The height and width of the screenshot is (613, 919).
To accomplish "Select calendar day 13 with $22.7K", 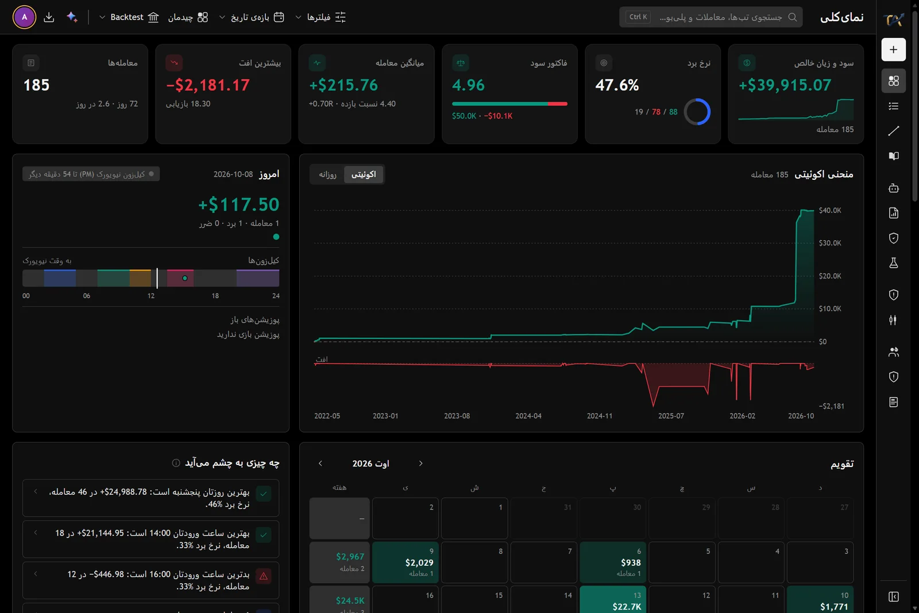I will click(x=613, y=599).
